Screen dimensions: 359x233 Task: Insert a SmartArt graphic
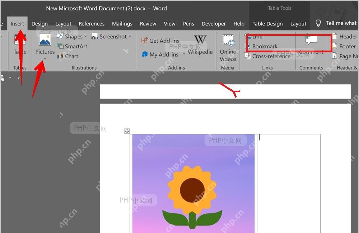click(72, 46)
